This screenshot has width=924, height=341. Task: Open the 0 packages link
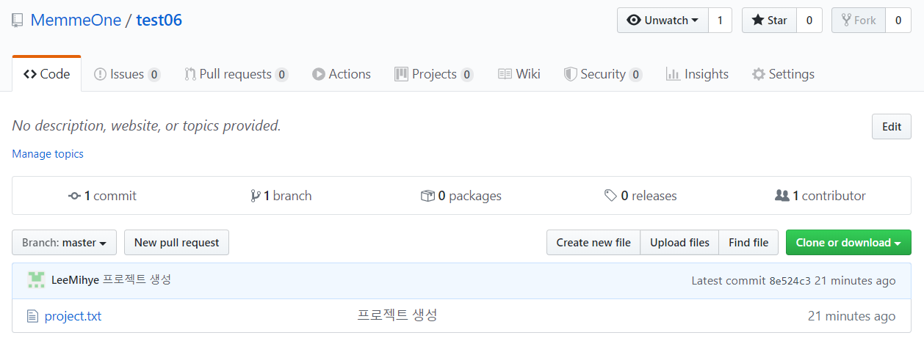pos(461,196)
